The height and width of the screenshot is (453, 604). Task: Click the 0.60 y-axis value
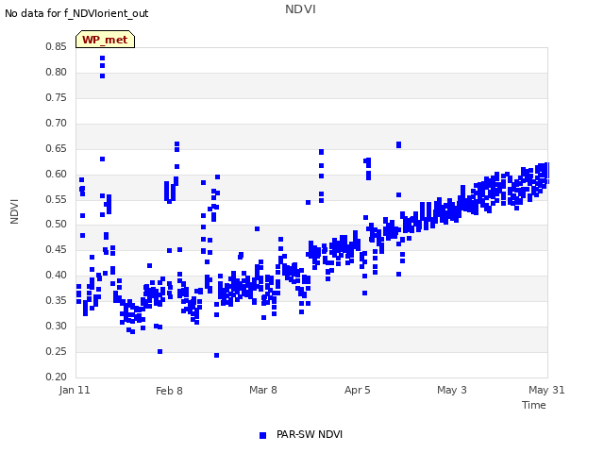click(x=57, y=174)
